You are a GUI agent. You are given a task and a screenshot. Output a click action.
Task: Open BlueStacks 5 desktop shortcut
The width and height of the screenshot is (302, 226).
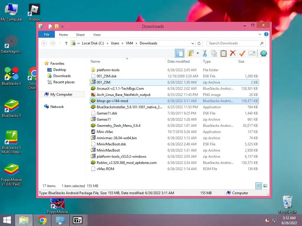tap(12, 108)
